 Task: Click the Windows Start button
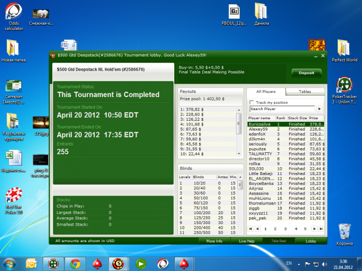click(x=9, y=264)
